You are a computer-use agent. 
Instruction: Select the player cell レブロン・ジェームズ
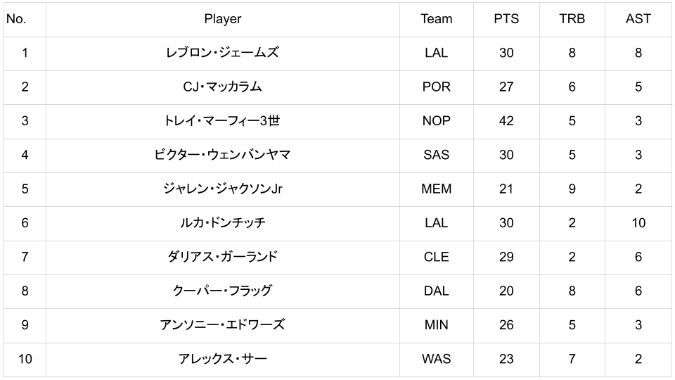coord(222,53)
